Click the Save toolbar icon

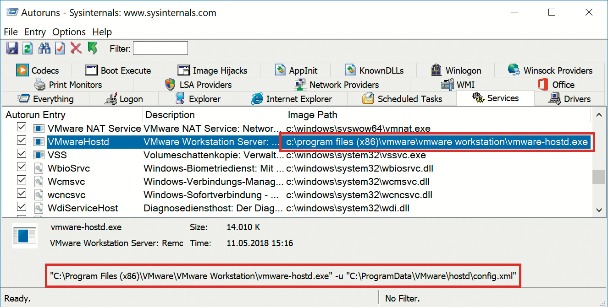pos(12,48)
